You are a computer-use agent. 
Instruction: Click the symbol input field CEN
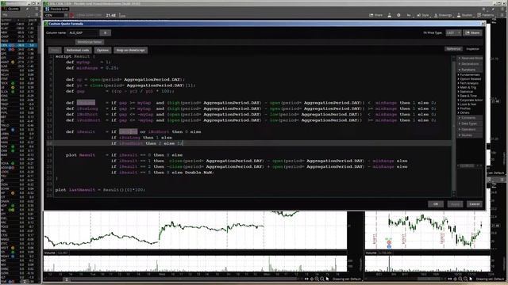click(x=54, y=15)
